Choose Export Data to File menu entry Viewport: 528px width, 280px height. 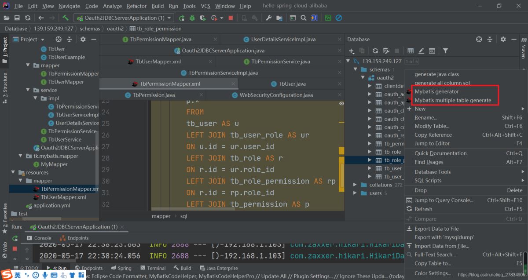click(436, 229)
